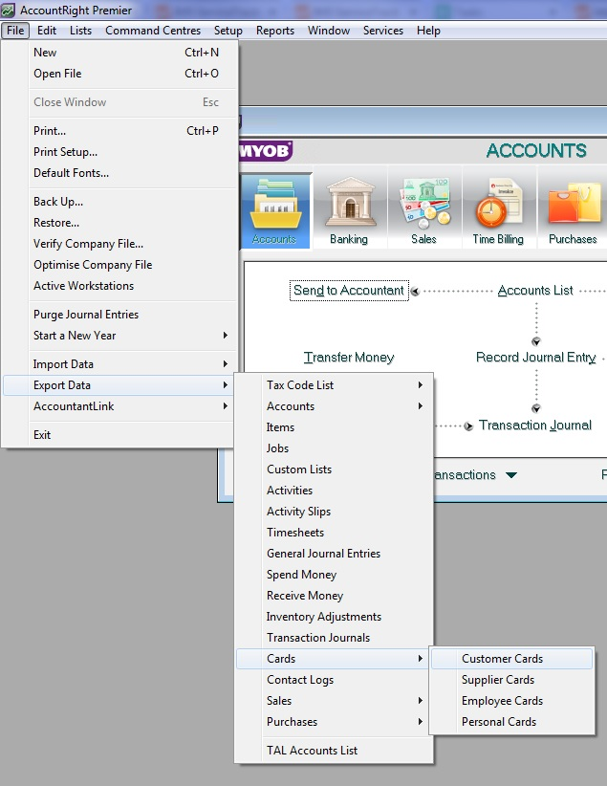Screen dimensions: 607x786
Task: Open the Time Billing command centre icon
Action: point(498,210)
